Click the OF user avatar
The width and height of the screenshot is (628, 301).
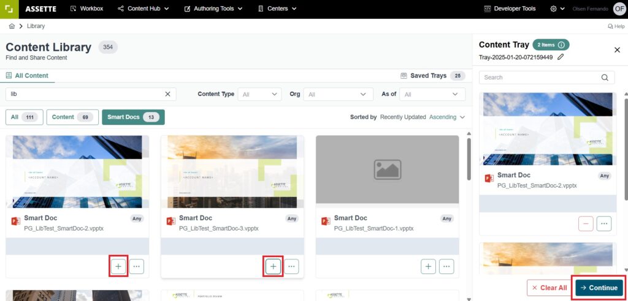click(619, 9)
